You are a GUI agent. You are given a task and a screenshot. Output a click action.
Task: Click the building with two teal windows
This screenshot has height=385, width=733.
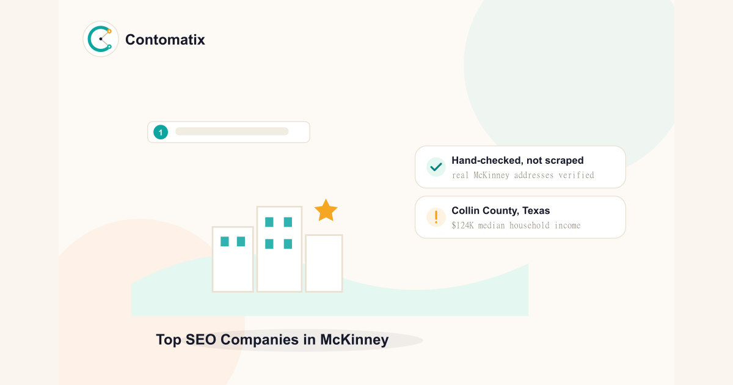tap(233, 259)
